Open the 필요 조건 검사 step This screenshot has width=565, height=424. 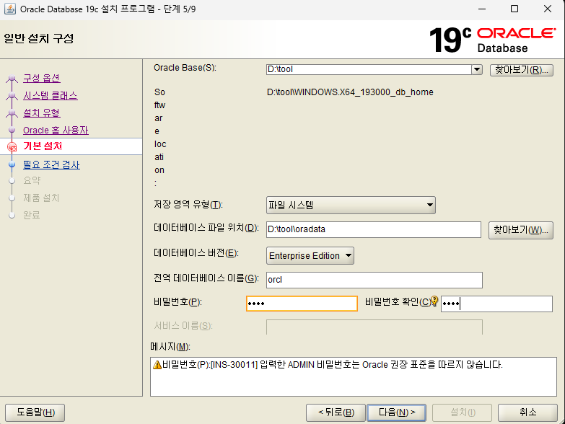point(51,164)
